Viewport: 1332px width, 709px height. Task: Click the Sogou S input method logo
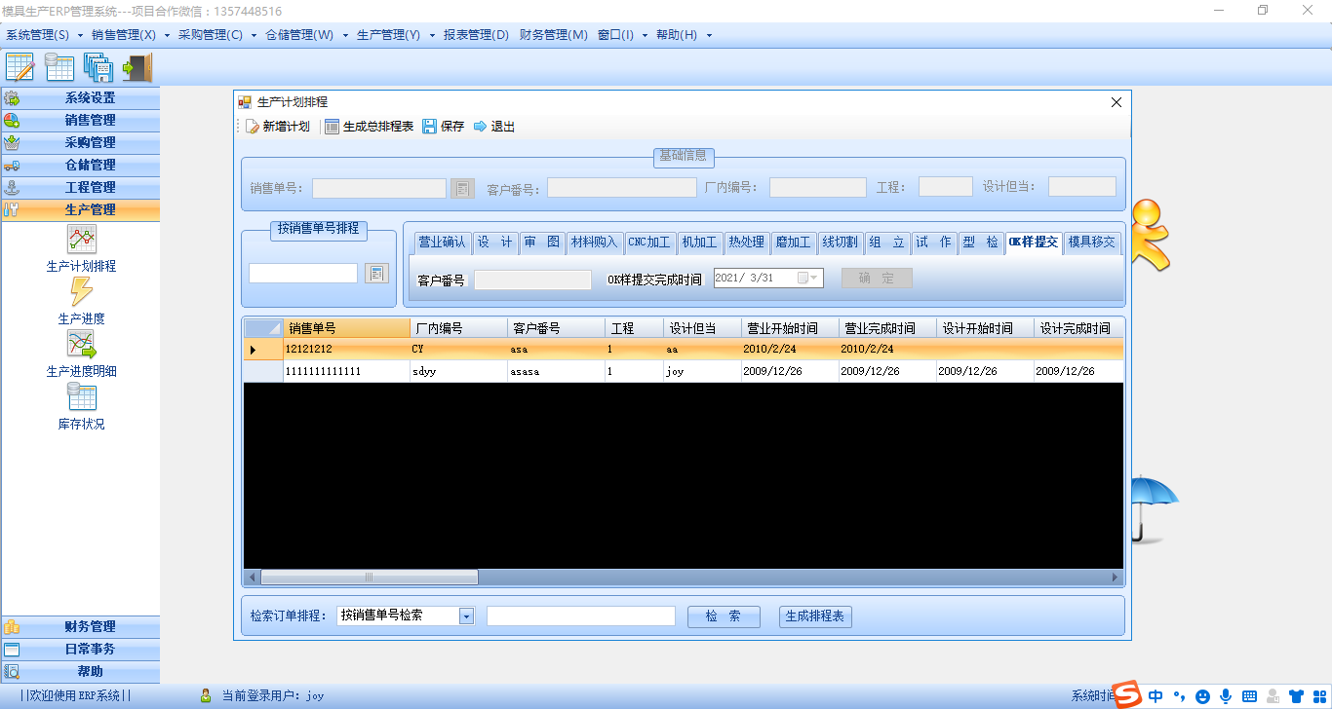tap(1127, 694)
